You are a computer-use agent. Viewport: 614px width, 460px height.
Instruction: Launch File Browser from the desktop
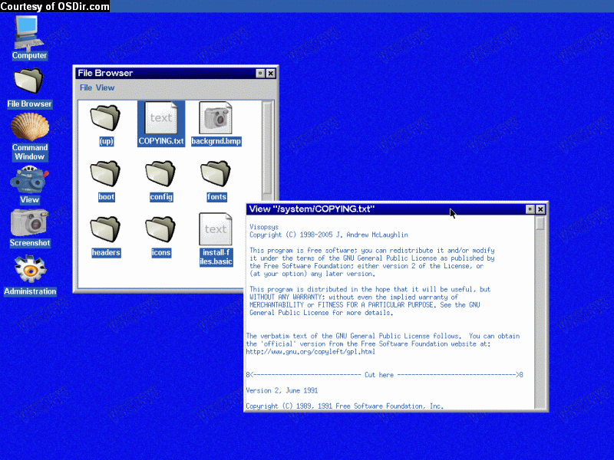coord(29,87)
